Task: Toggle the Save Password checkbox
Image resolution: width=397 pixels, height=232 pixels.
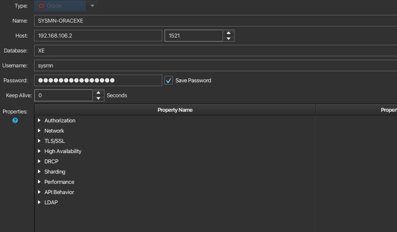Action: tap(169, 81)
